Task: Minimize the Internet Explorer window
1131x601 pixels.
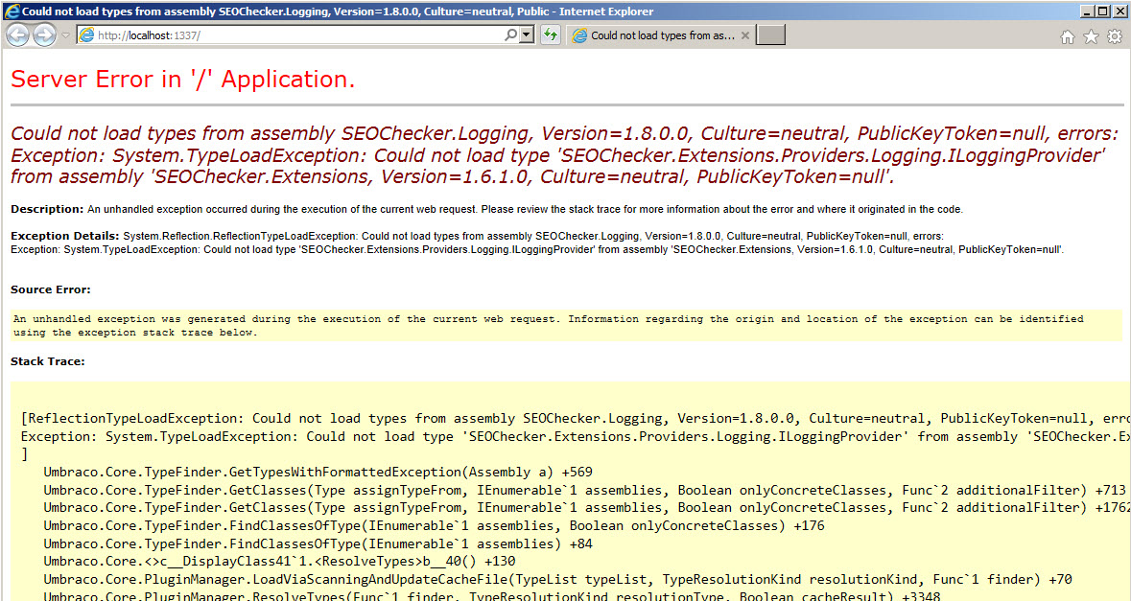Action: [x=1088, y=12]
